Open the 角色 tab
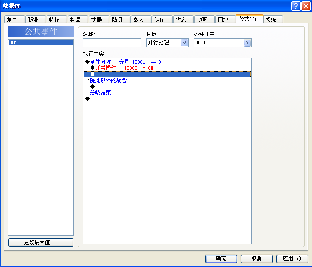This screenshot has width=312, height=267. [15, 19]
